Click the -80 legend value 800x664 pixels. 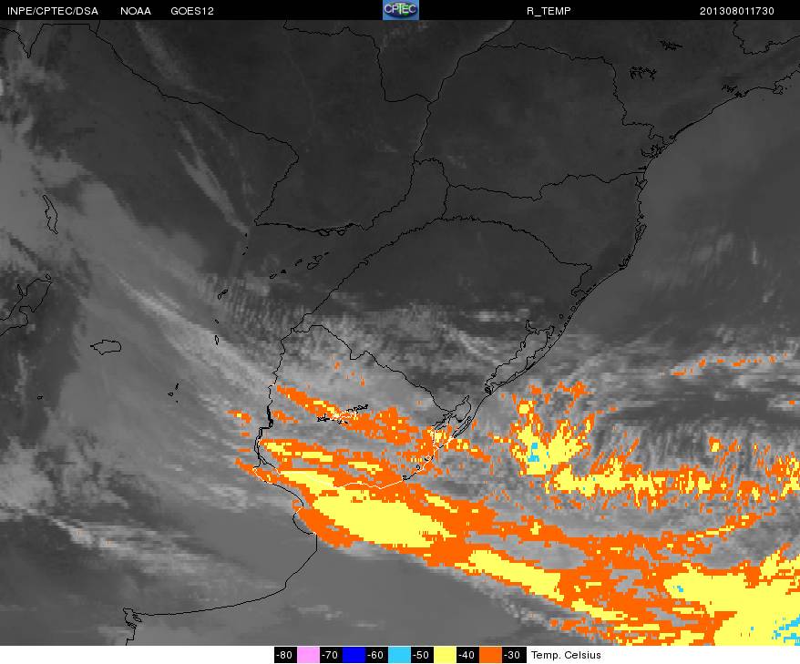285,655
